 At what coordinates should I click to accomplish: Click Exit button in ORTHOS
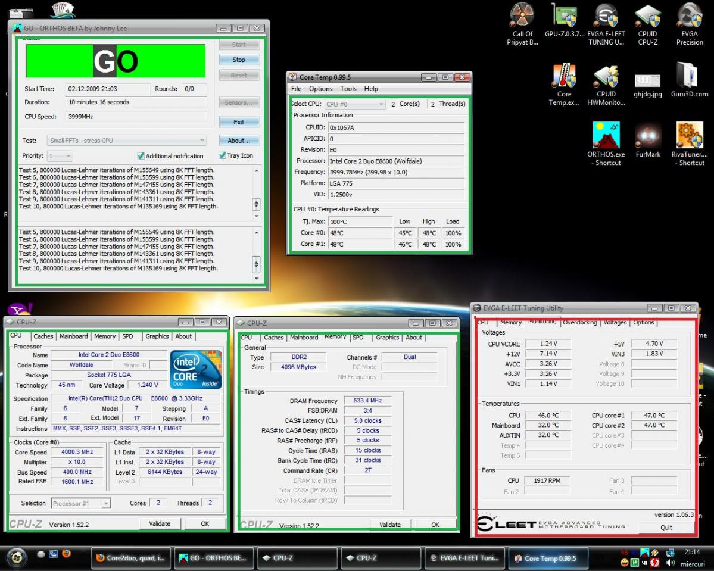(239, 122)
